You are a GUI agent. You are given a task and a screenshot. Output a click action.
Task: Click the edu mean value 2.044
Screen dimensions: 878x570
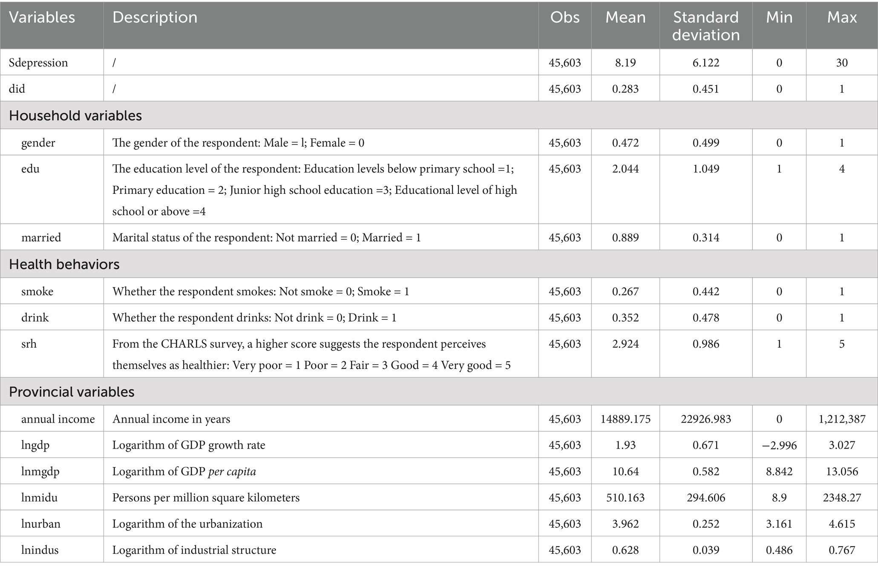click(625, 169)
